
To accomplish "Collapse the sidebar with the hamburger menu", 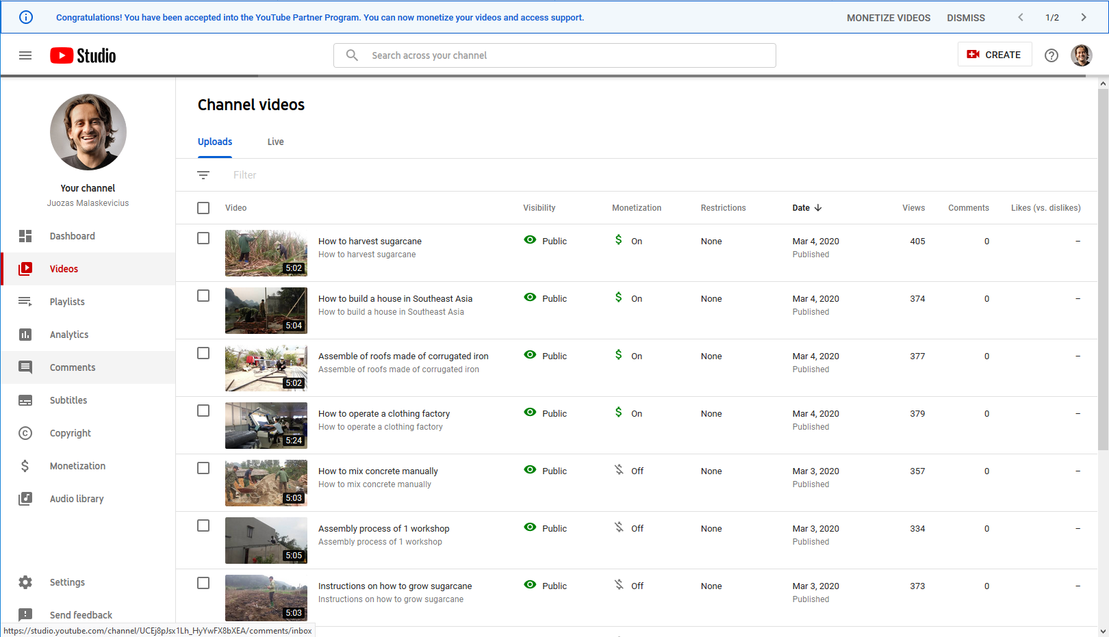I will [25, 55].
